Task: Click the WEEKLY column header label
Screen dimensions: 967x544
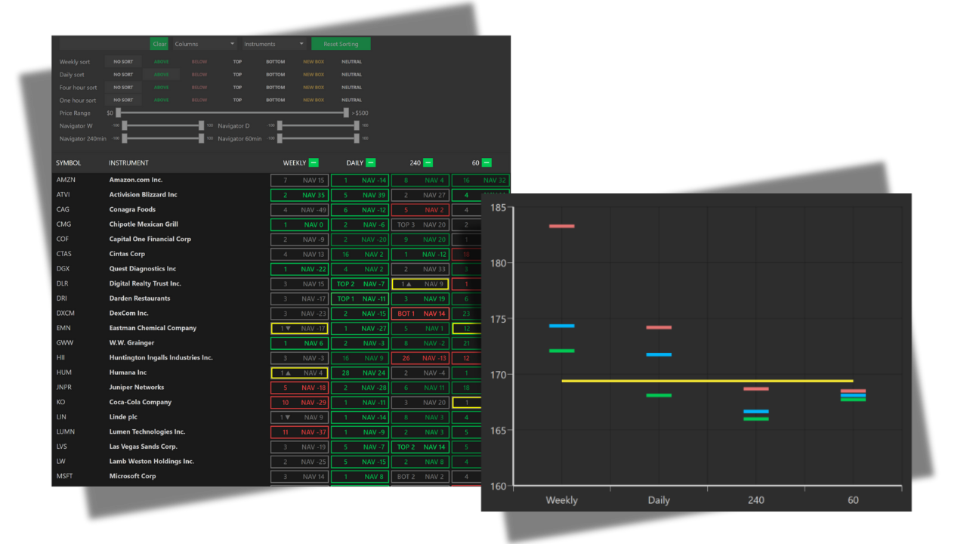Action: 295,163
